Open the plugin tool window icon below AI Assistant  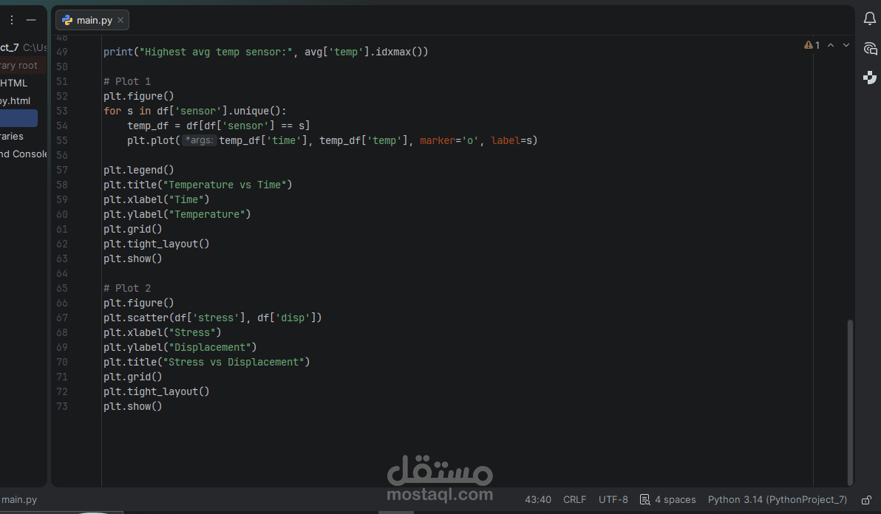[870, 78]
